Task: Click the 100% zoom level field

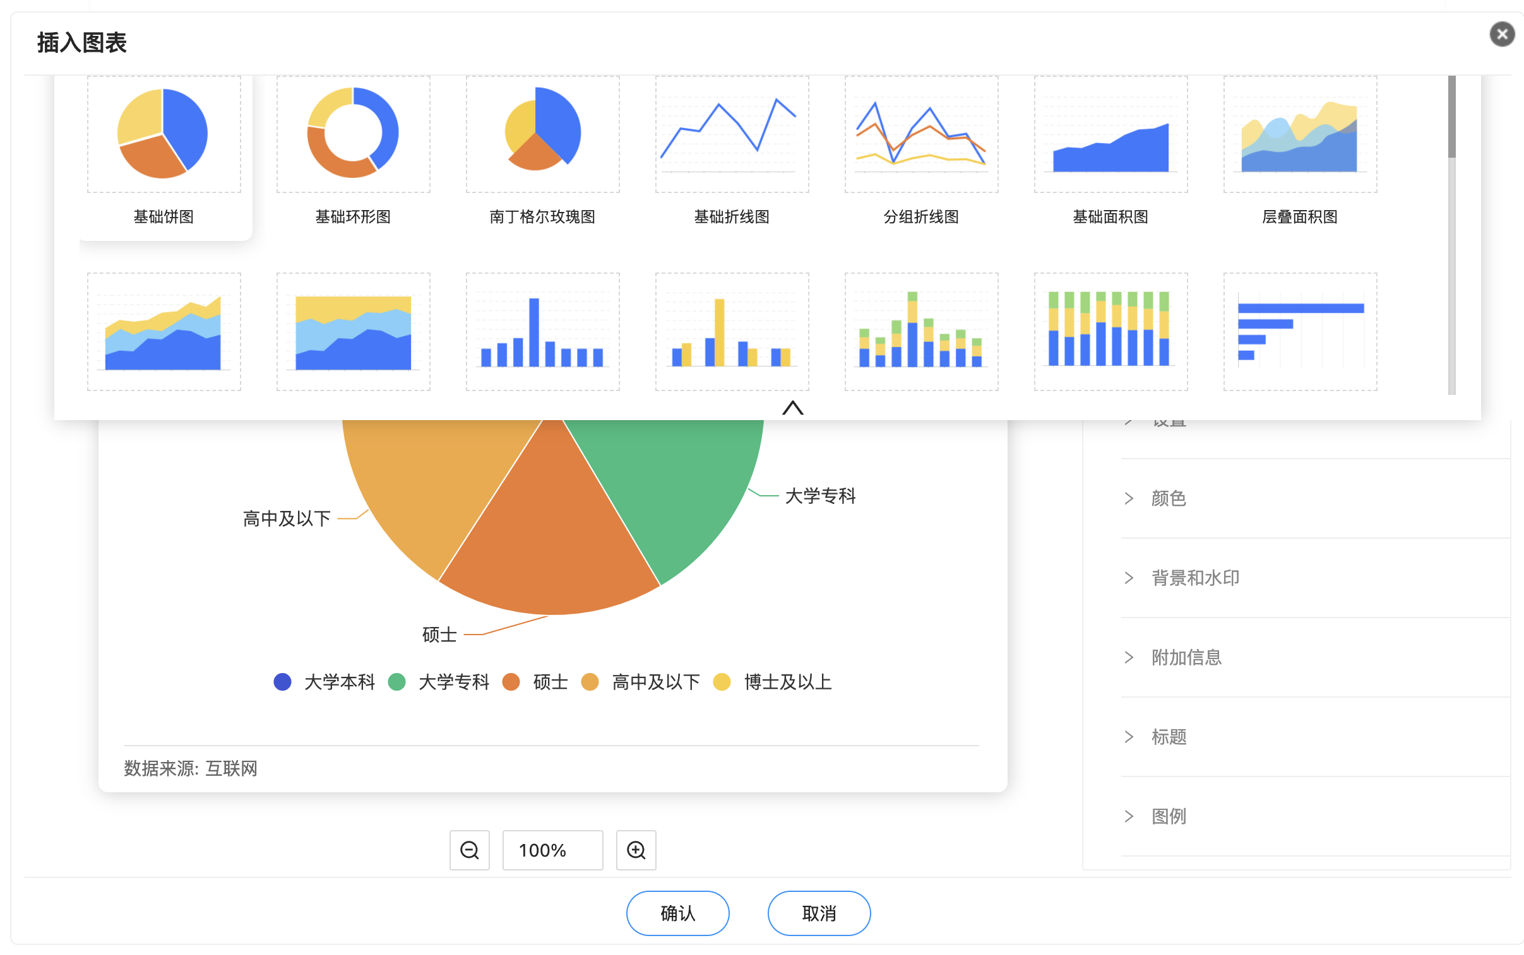Action: click(x=552, y=850)
